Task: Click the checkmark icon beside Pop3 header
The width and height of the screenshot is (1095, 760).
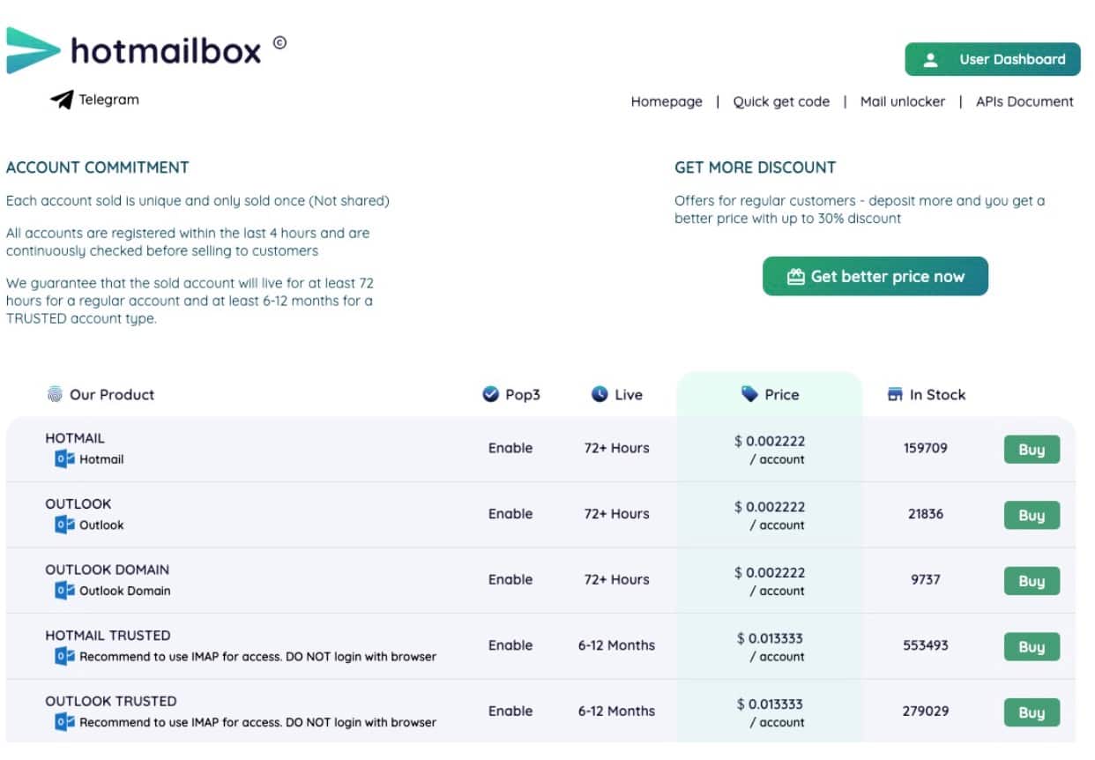Action: 491,394
